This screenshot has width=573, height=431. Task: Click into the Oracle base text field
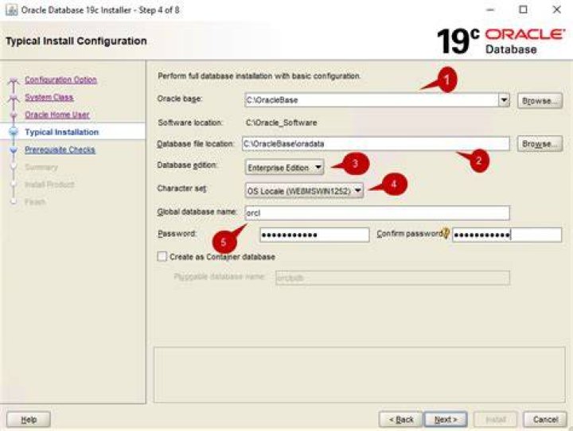pos(372,99)
